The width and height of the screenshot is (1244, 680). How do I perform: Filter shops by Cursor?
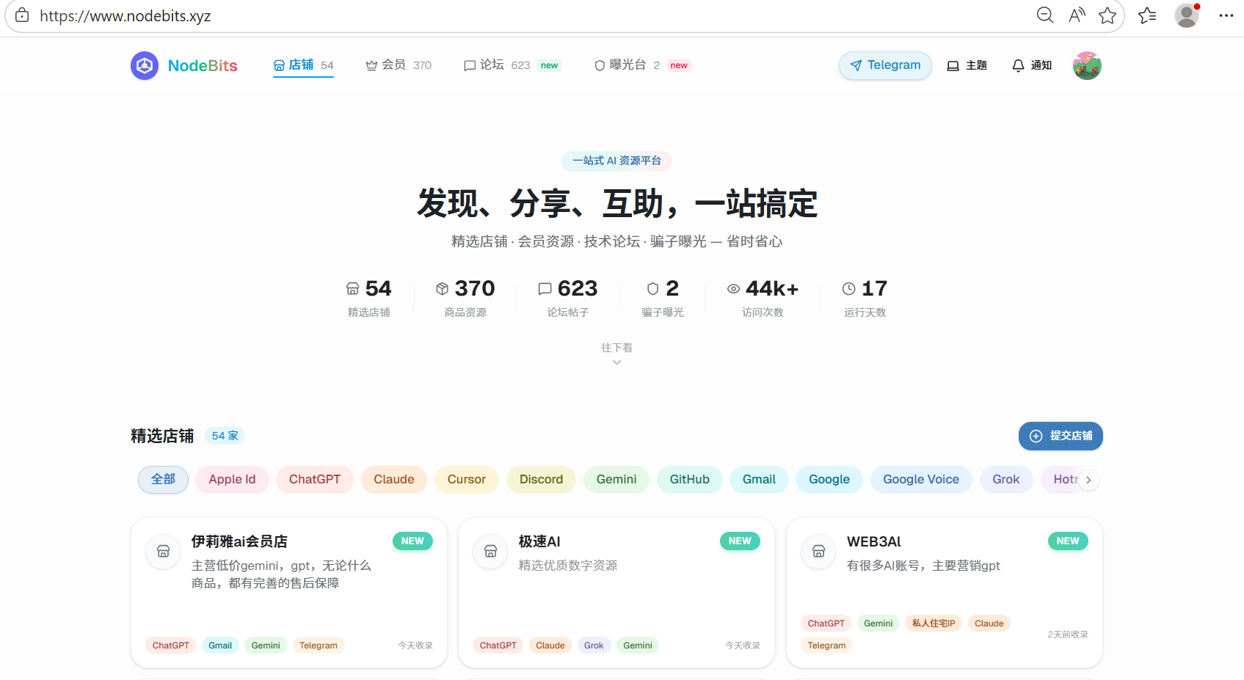(467, 479)
